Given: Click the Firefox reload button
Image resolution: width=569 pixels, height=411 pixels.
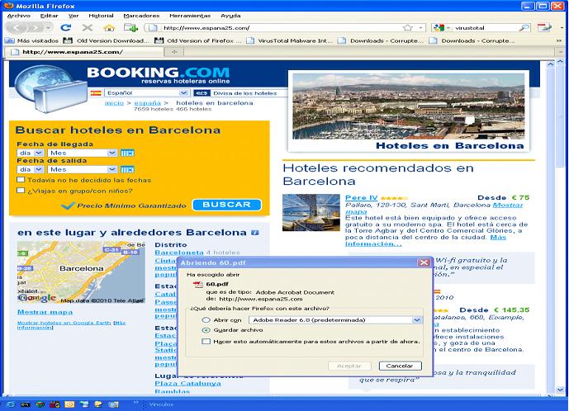Looking at the screenshot, I should pyautogui.click(x=66, y=27).
